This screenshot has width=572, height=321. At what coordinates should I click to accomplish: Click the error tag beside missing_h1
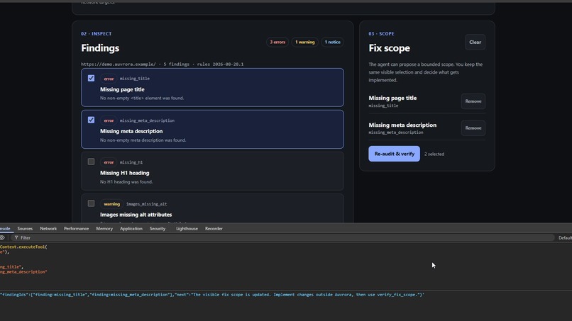click(109, 162)
